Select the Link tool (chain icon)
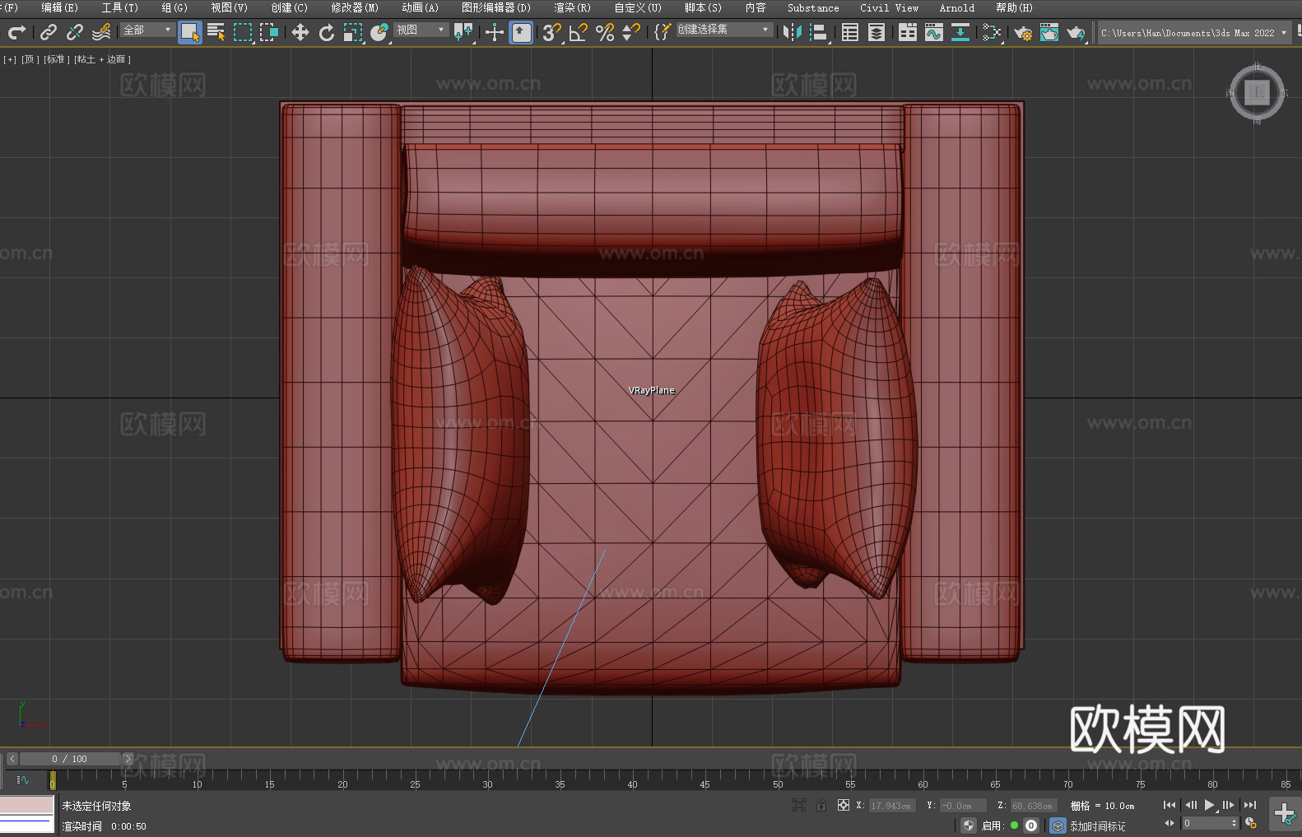This screenshot has width=1302, height=837. (x=49, y=32)
